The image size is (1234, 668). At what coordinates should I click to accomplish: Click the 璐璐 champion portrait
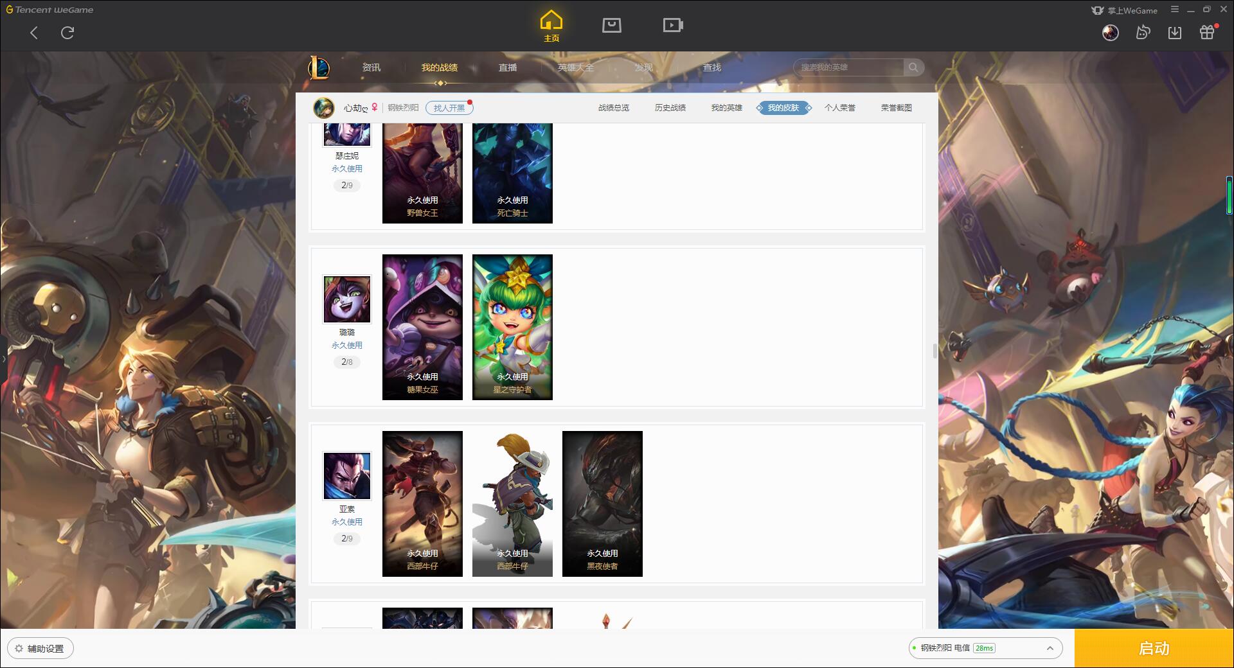point(347,299)
